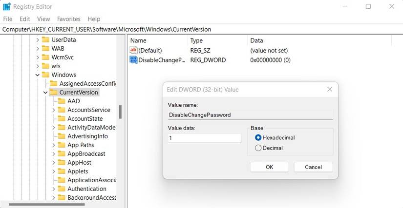Screen dimensions: 403x208
Task: Expand the wfs tree node
Action: 38,66
